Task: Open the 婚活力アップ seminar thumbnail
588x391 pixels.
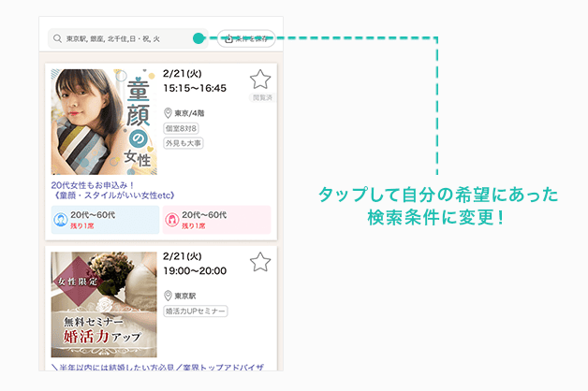Action: point(104,305)
